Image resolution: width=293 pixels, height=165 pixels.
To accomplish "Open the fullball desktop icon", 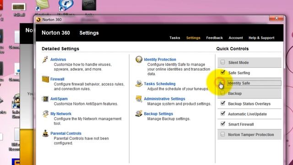I will (x=19, y=9).
